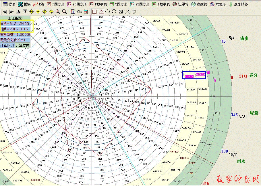Click the zoom in magnifier icon
This screenshot has height=186, width=261.
coord(58,11)
